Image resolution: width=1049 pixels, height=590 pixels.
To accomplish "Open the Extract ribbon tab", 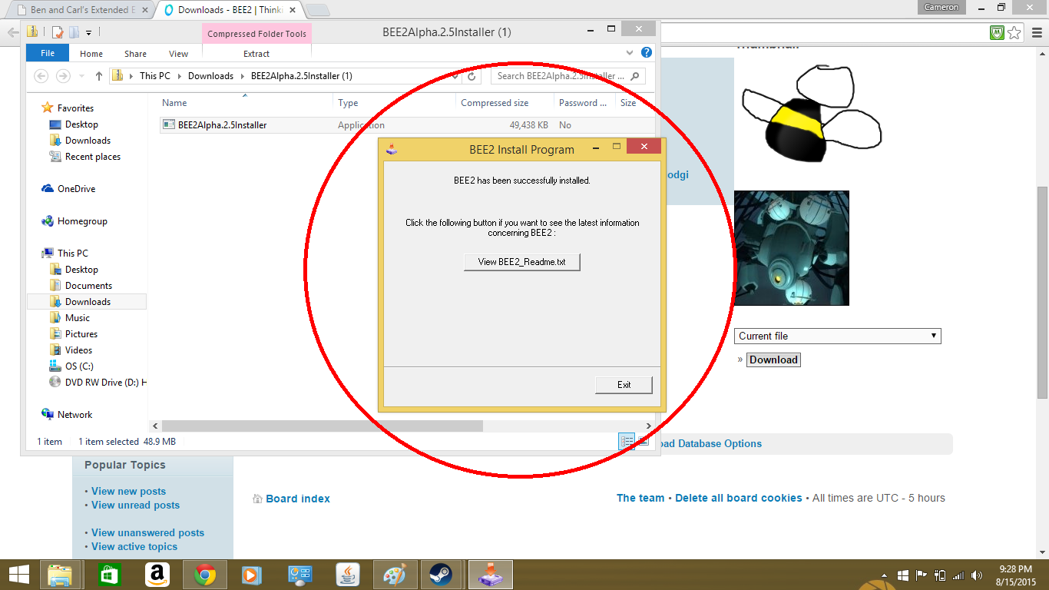I will click(x=256, y=54).
